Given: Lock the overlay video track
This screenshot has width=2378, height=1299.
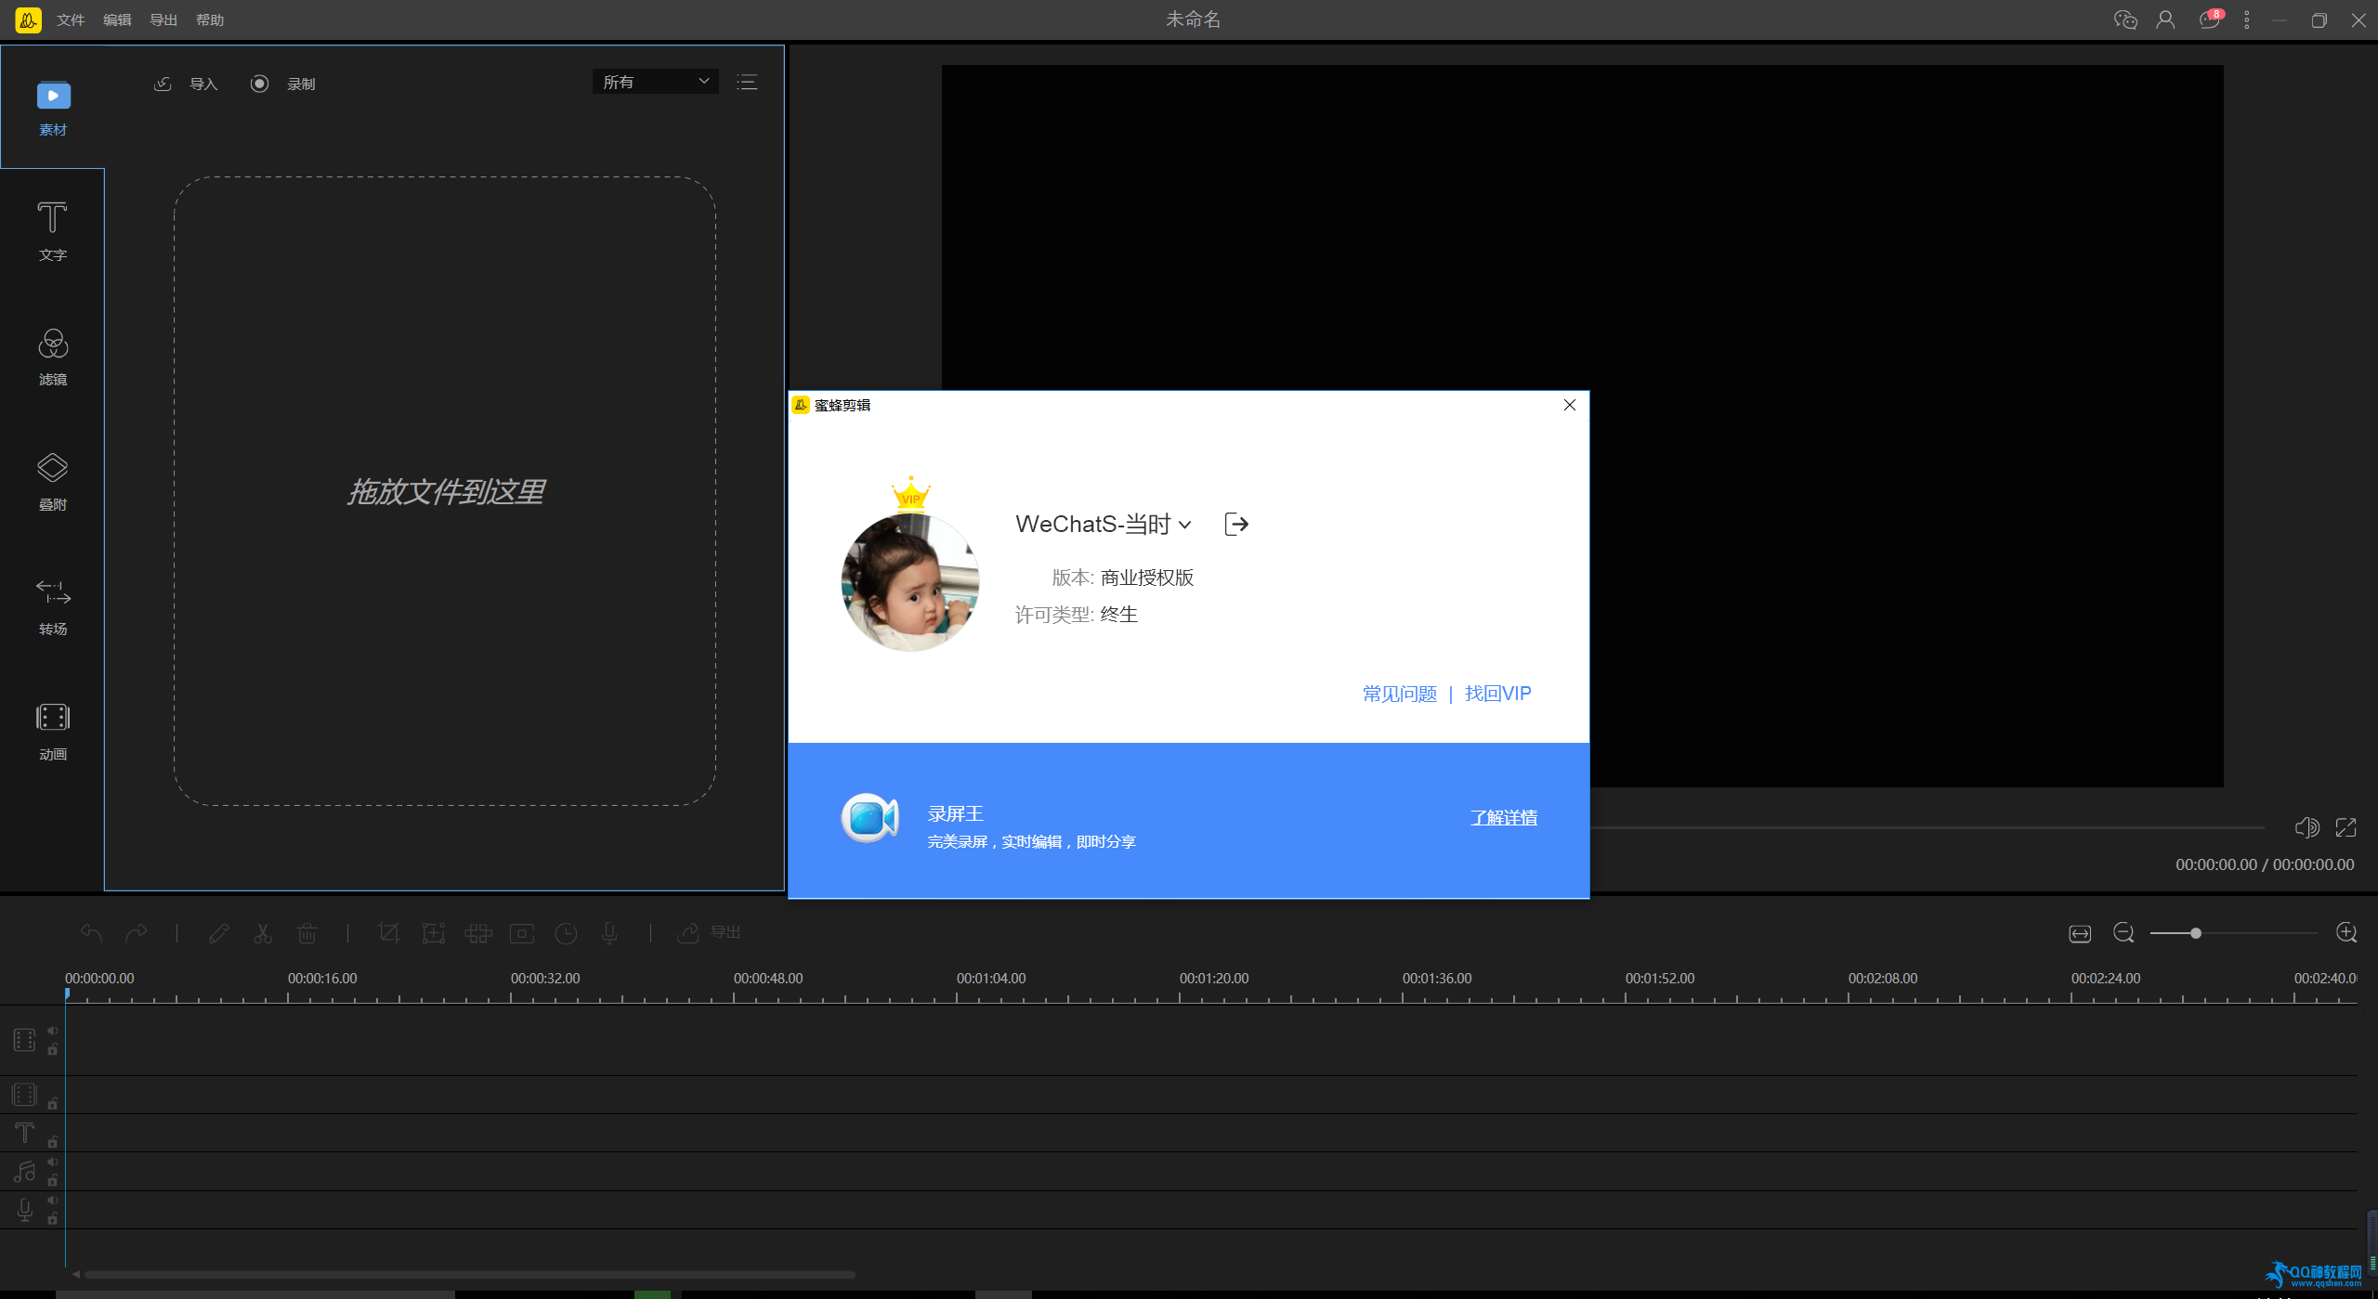Looking at the screenshot, I should 53,1103.
